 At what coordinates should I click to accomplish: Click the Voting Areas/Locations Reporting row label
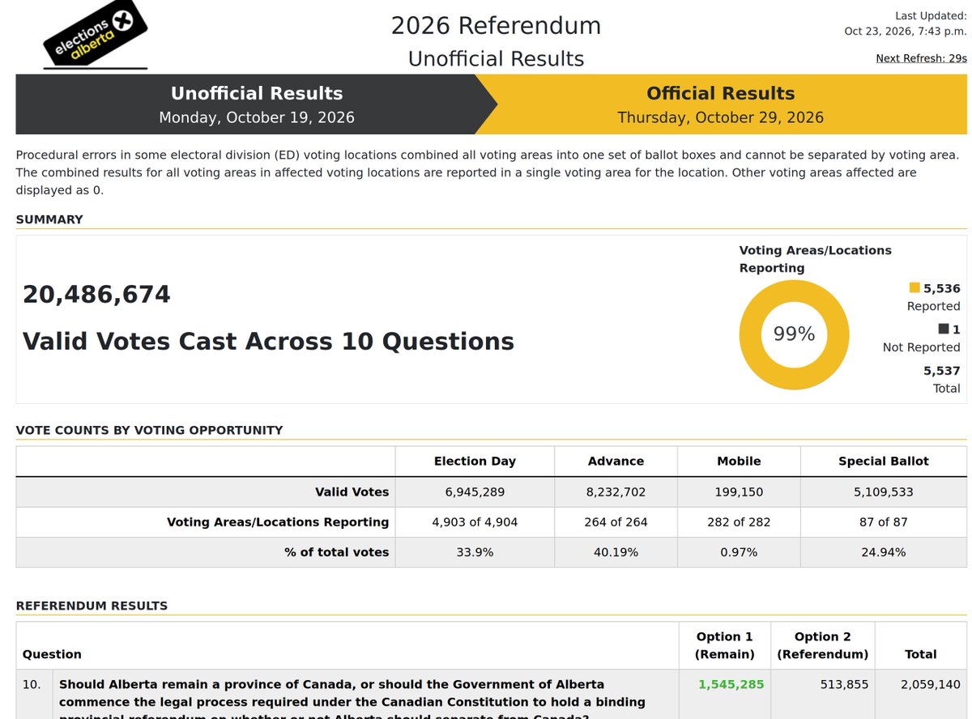278,522
